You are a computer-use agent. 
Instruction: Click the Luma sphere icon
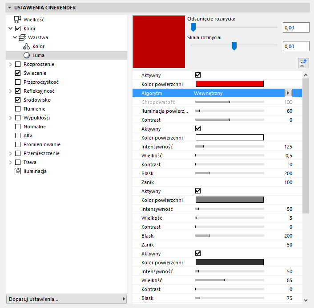(x=27, y=55)
